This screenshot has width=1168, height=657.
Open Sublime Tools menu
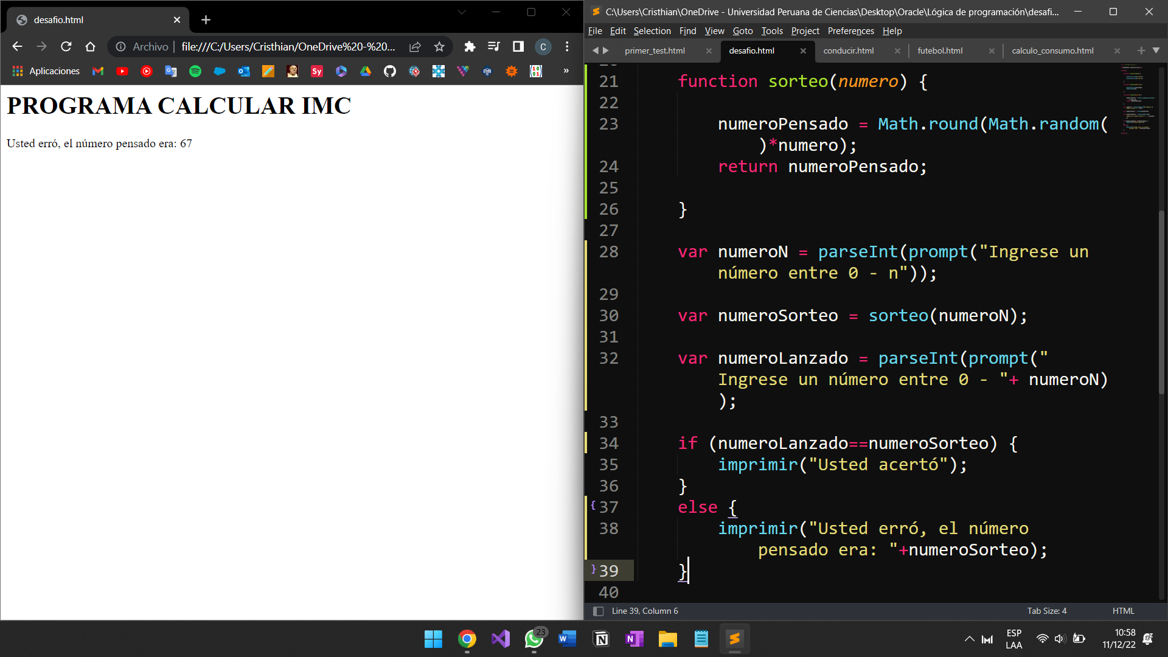click(772, 31)
